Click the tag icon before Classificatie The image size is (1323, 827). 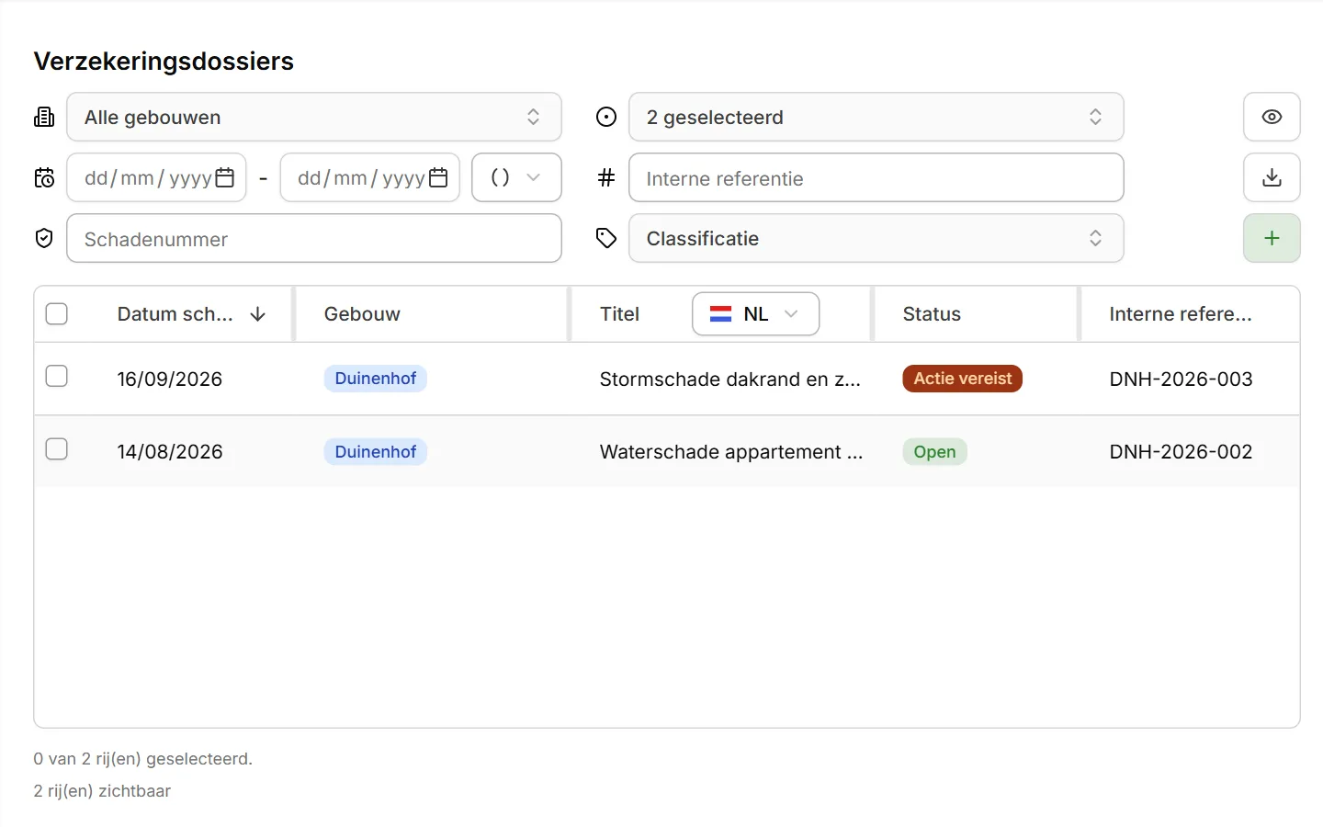tap(606, 238)
